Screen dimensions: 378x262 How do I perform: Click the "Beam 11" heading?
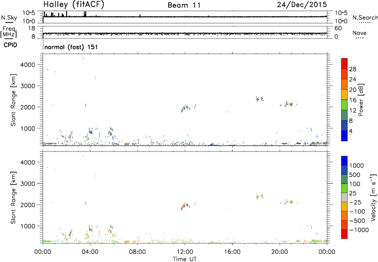184,5
